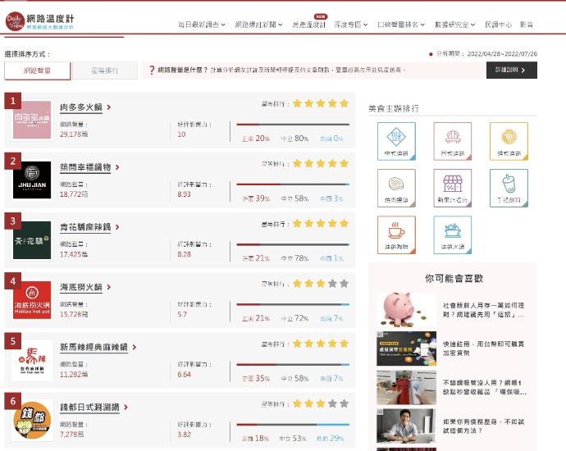Screen dimensions: 566x451
Task: Click the question mark icon beside 網路聲量是什麼
Action: tap(152, 70)
